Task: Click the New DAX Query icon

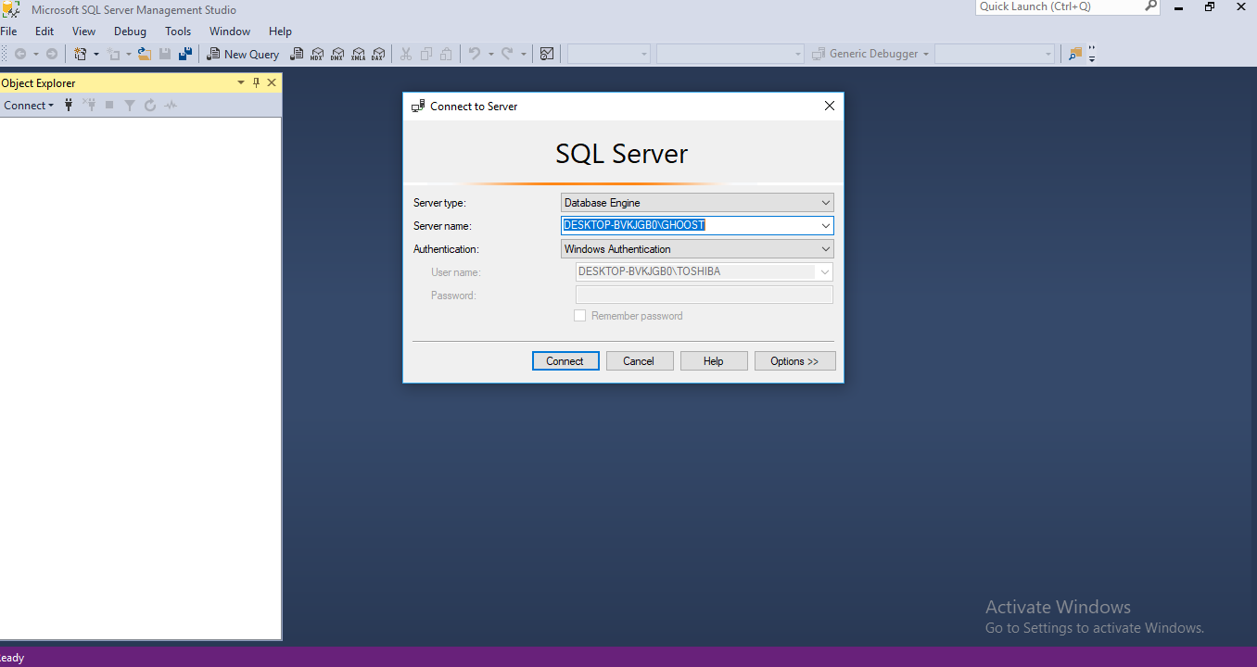Action: pos(378,54)
